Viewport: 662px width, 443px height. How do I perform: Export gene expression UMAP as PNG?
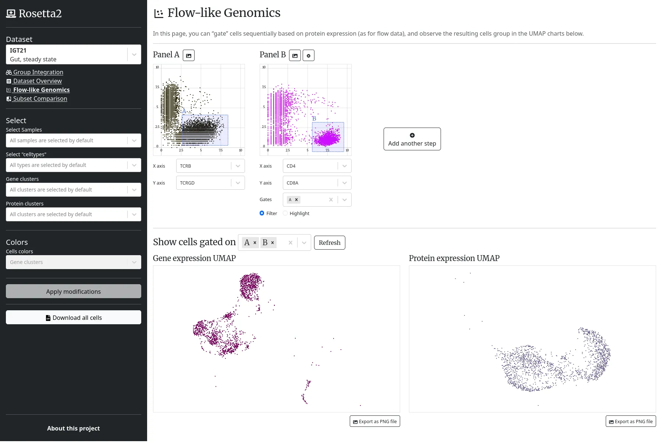375,421
